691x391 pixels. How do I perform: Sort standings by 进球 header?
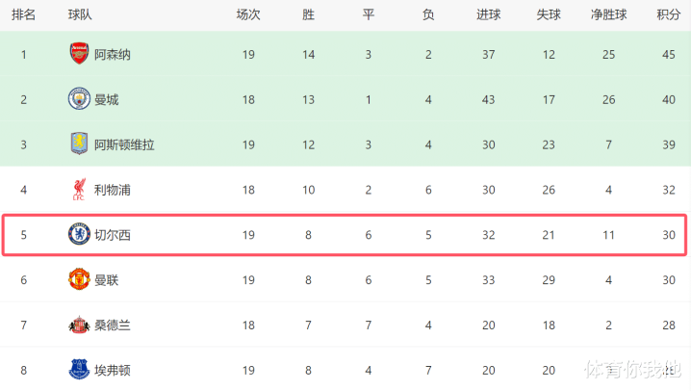pos(488,14)
